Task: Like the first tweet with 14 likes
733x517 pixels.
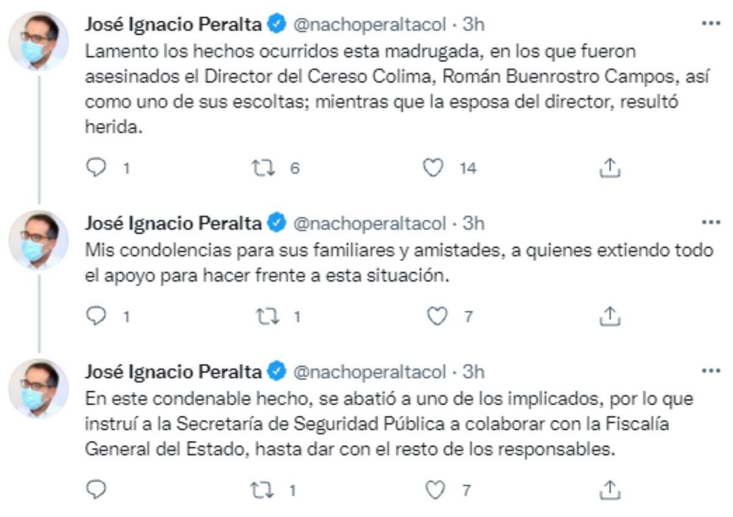Action: click(433, 168)
